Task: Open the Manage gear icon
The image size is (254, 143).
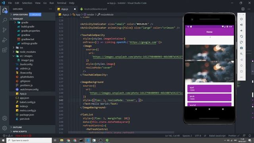Action: [x=4, y=128]
